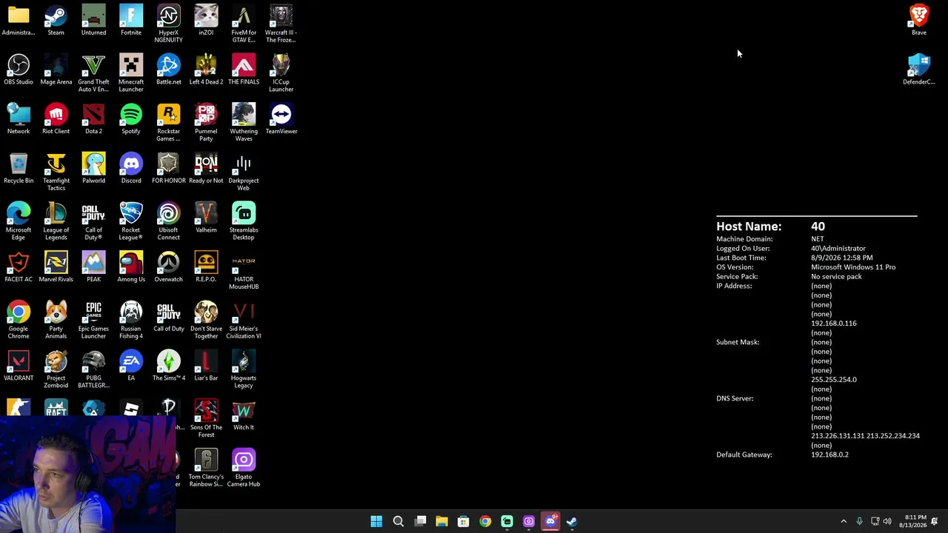948x533 pixels.
Task: Click the PEAK desktop icon
Action: pos(93,266)
